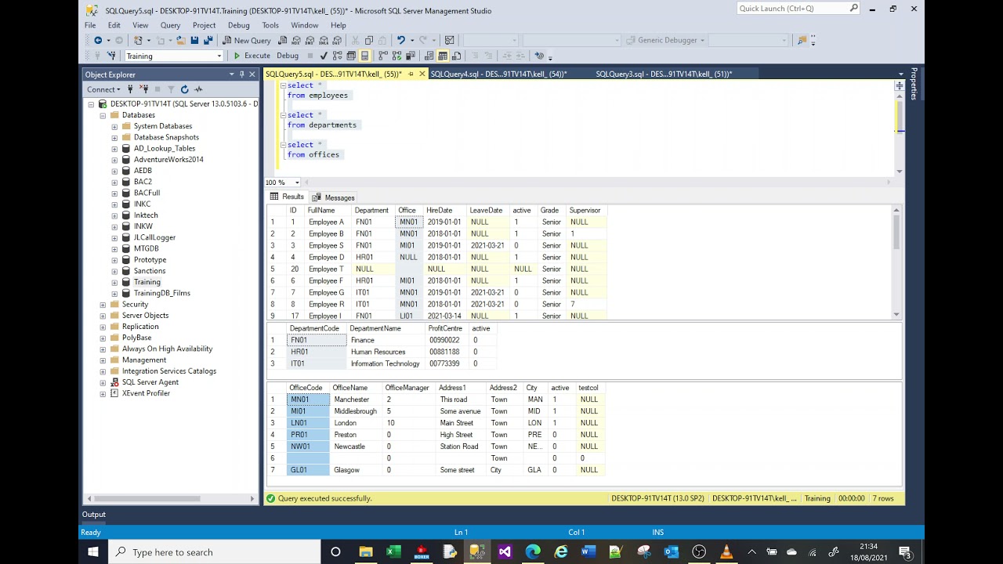
Task: Open the Connect dropdown in Object Explorer
Action: point(103,89)
